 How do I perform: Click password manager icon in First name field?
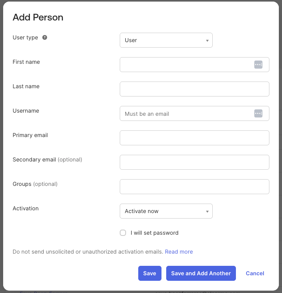[258, 65]
